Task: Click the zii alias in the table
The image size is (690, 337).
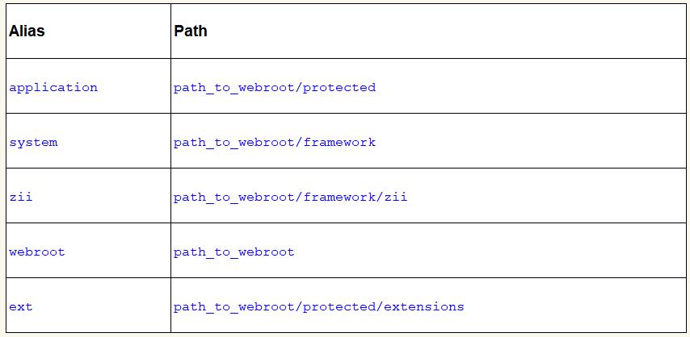Action: (x=21, y=197)
